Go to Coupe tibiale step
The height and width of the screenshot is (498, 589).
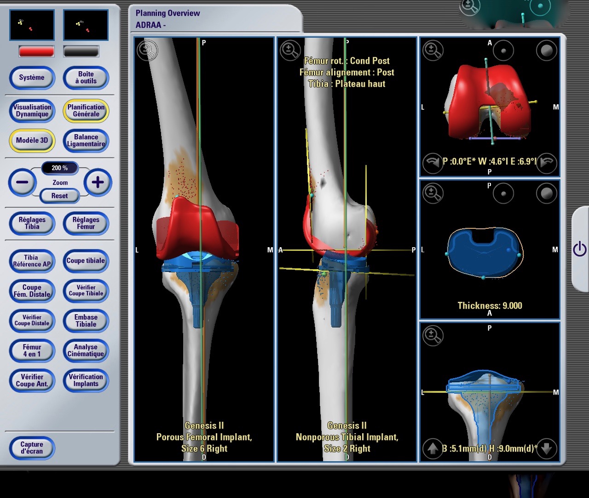pyautogui.click(x=86, y=261)
